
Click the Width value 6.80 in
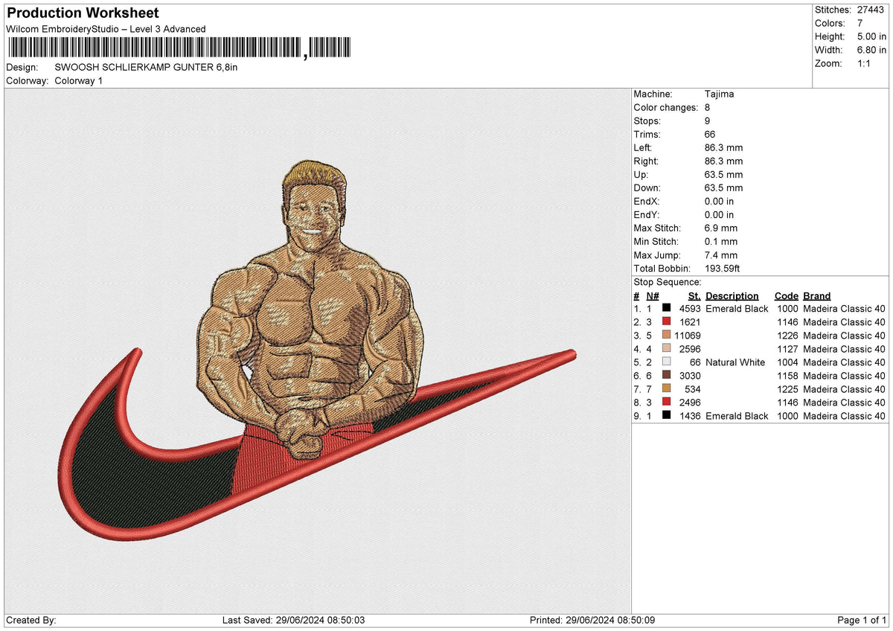tap(872, 50)
